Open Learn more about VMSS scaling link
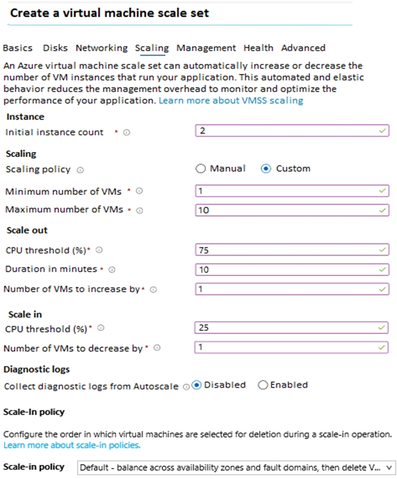The width and height of the screenshot is (397, 479). (x=231, y=101)
